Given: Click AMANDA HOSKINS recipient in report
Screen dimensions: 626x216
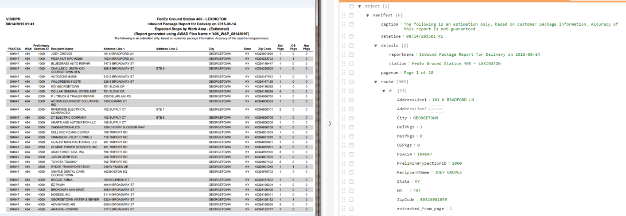Looking at the screenshot, I should (x=64, y=209).
